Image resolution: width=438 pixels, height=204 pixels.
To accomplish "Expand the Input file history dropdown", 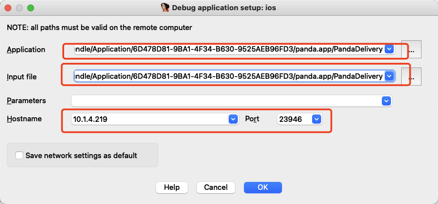I will pyautogui.click(x=389, y=76).
